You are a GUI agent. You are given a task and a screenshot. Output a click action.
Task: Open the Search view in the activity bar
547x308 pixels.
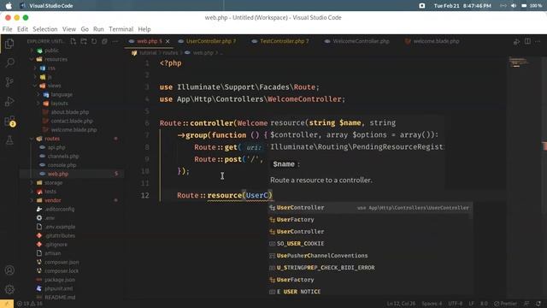9,62
